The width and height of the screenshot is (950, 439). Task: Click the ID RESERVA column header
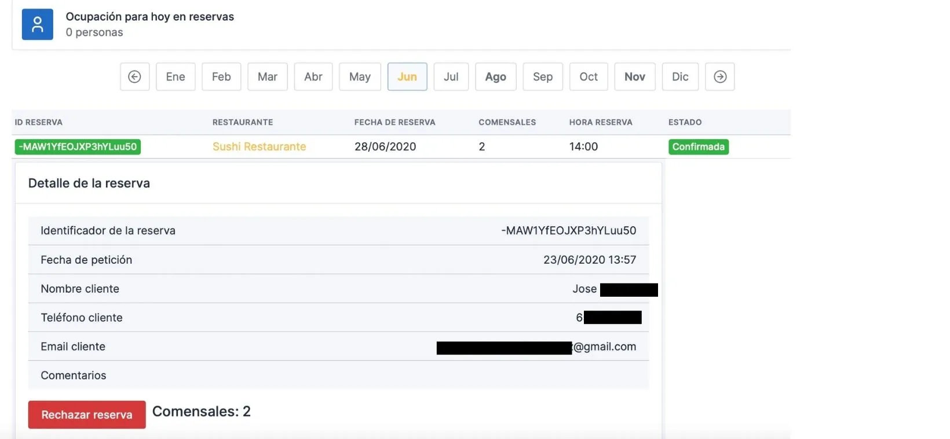coord(39,122)
